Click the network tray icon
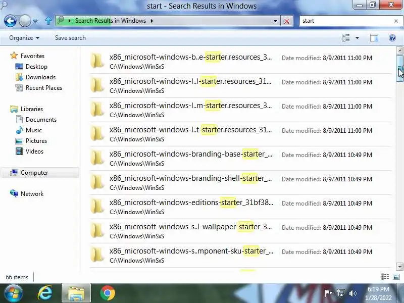Viewport: 404px width, 303px height. 340,293
